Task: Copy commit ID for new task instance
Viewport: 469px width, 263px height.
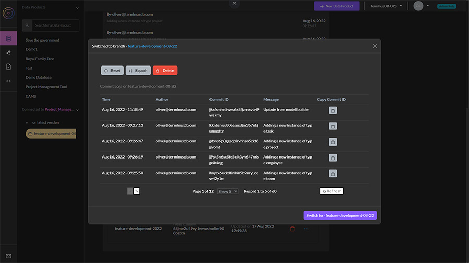Action: click(332, 126)
